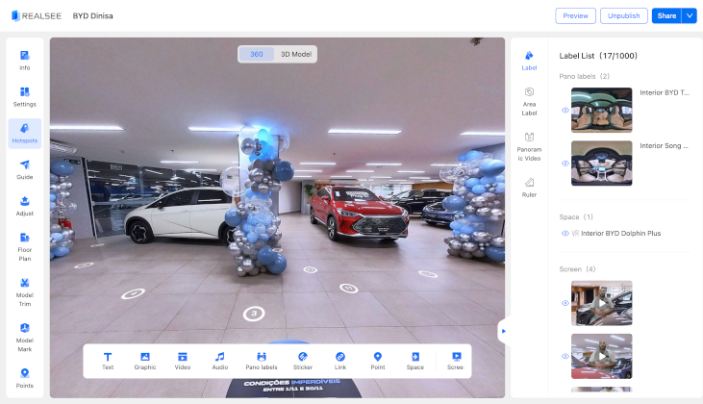This screenshot has height=404, width=703.
Task: Open the Model Trim tool
Action: click(25, 291)
